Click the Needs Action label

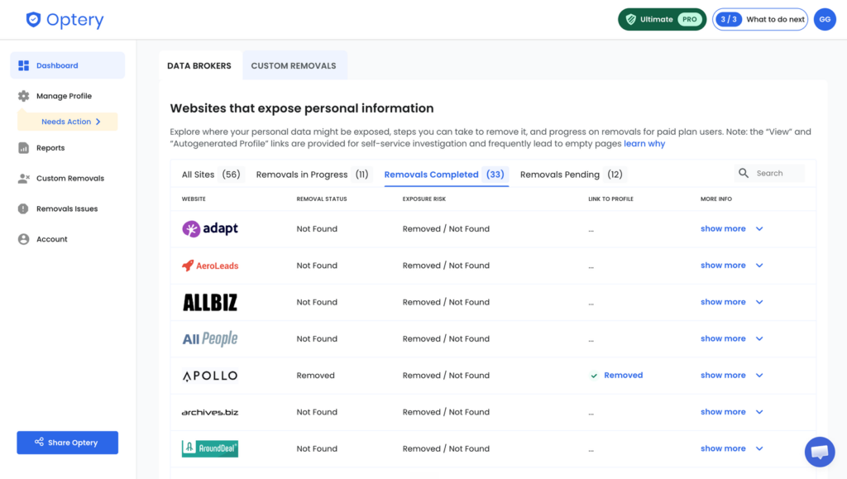(66, 122)
